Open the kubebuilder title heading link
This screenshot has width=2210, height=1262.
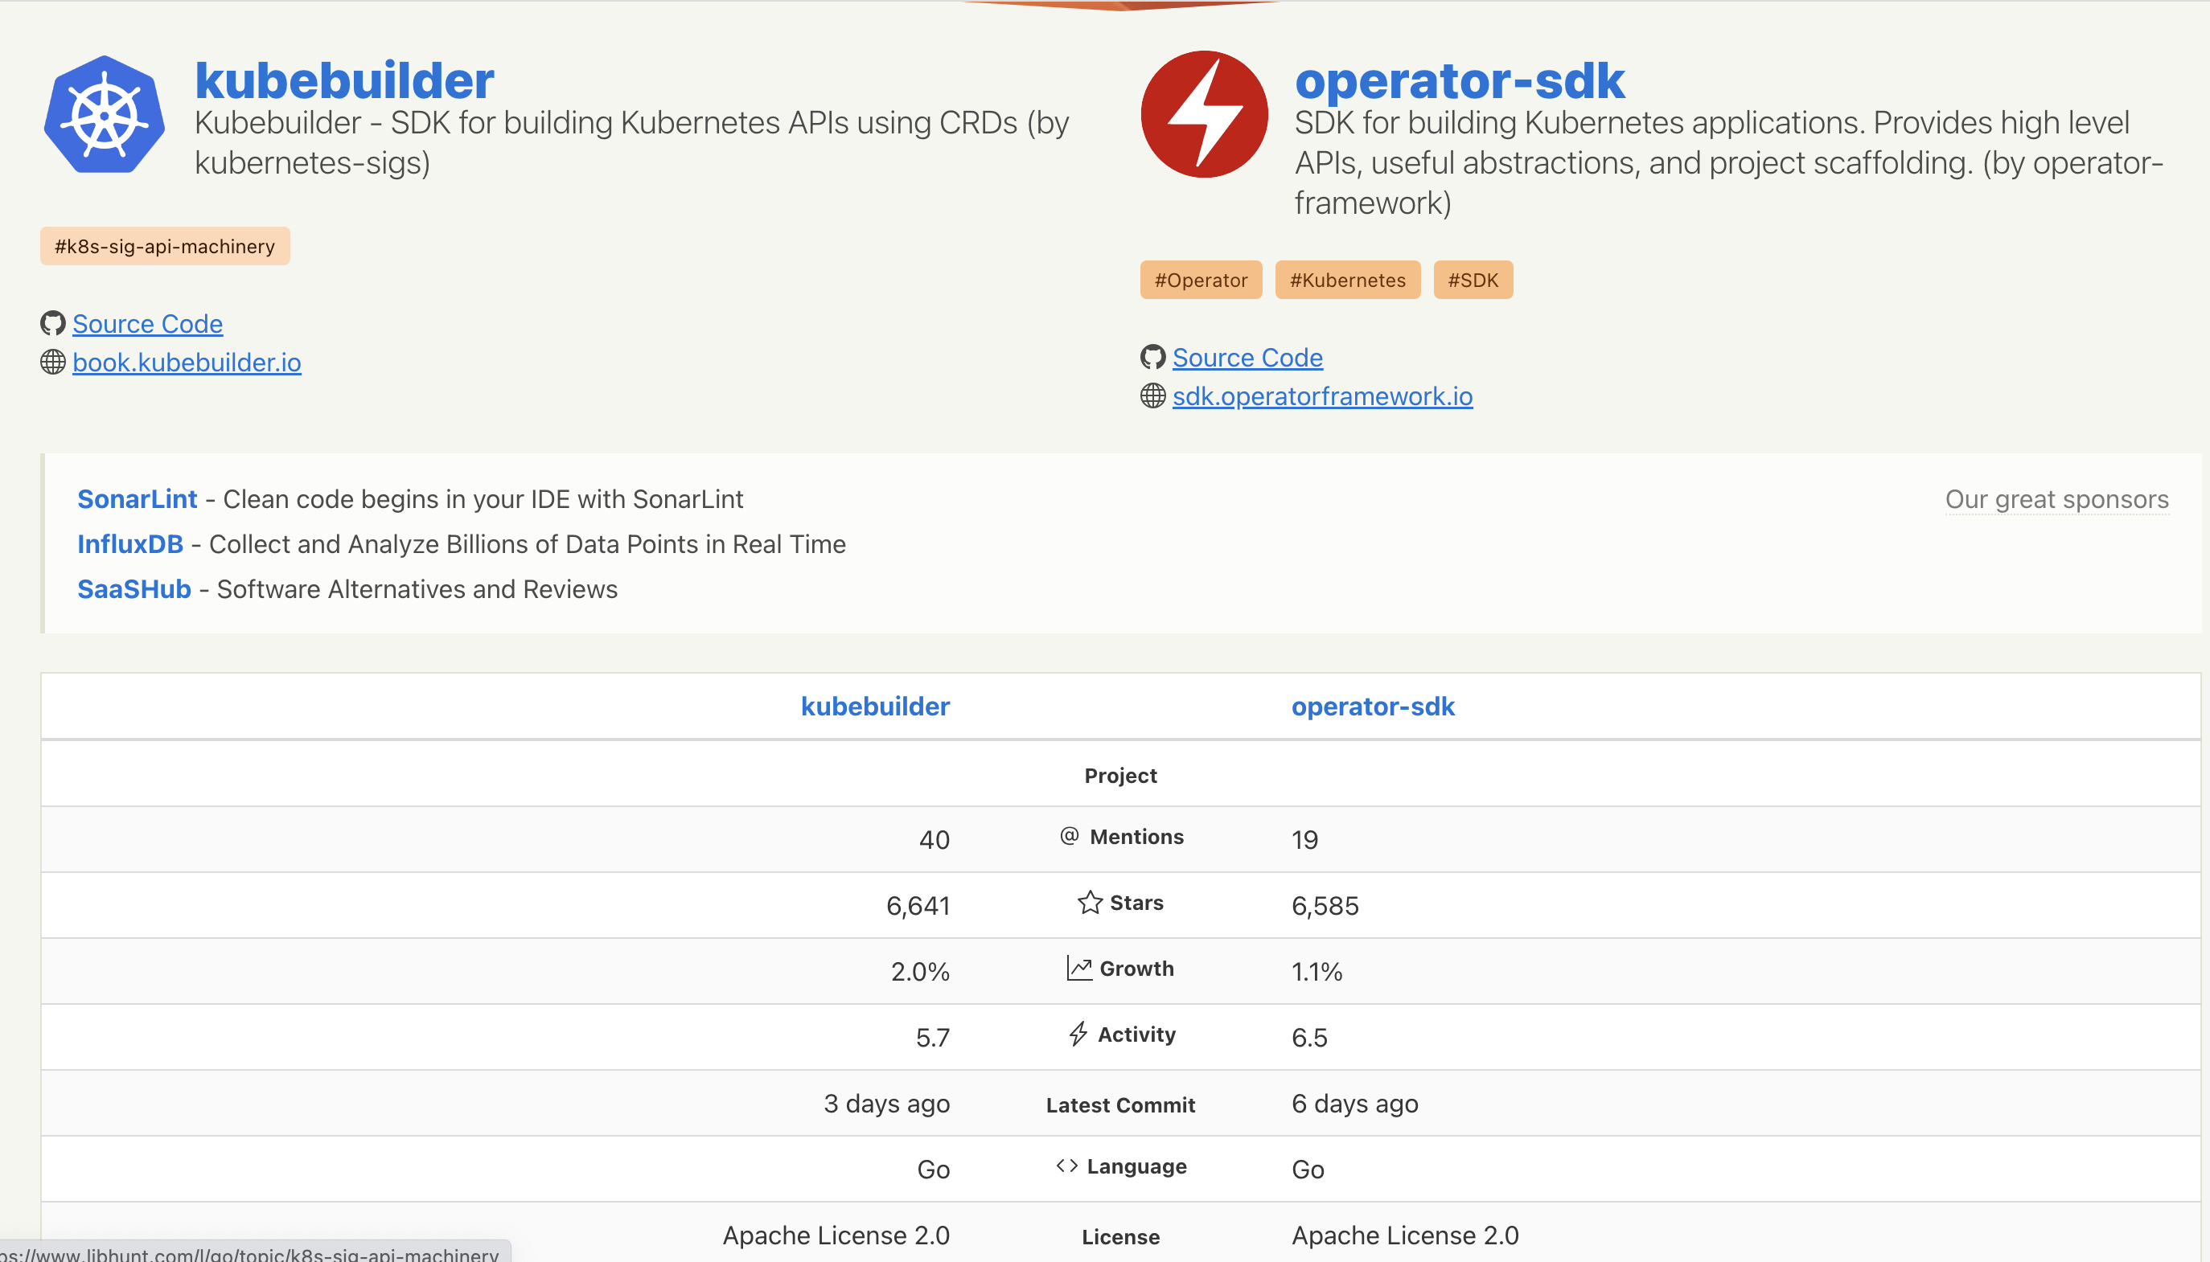(344, 80)
